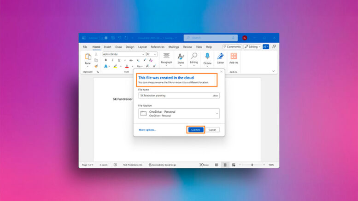Expand the OneDrive - Personal file location dropdown
The width and height of the screenshot is (358, 201).
(217, 114)
